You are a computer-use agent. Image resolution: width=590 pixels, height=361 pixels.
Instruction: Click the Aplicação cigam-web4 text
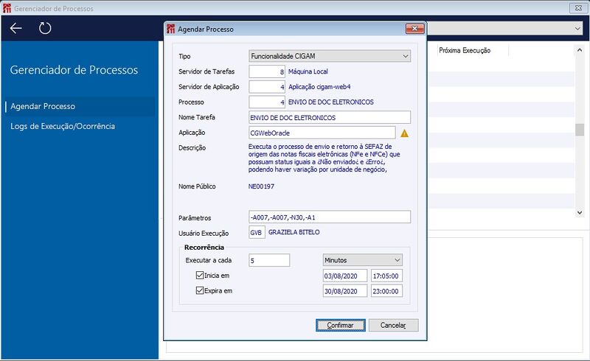[x=319, y=87]
